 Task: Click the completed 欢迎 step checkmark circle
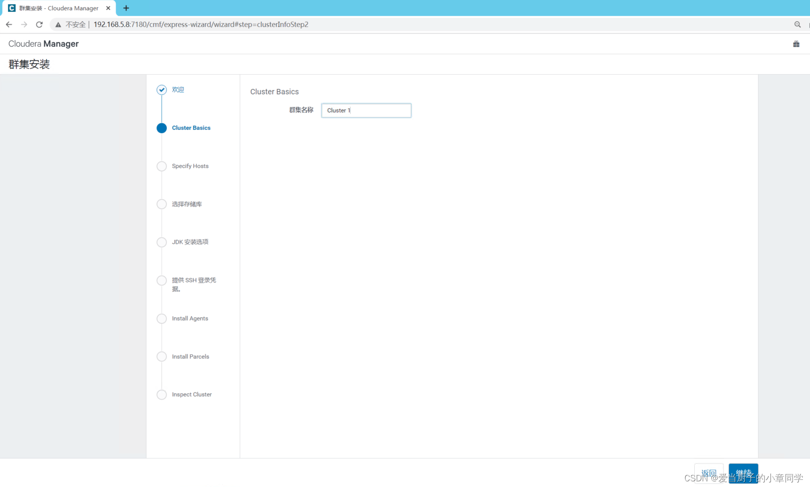[x=162, y=90]
